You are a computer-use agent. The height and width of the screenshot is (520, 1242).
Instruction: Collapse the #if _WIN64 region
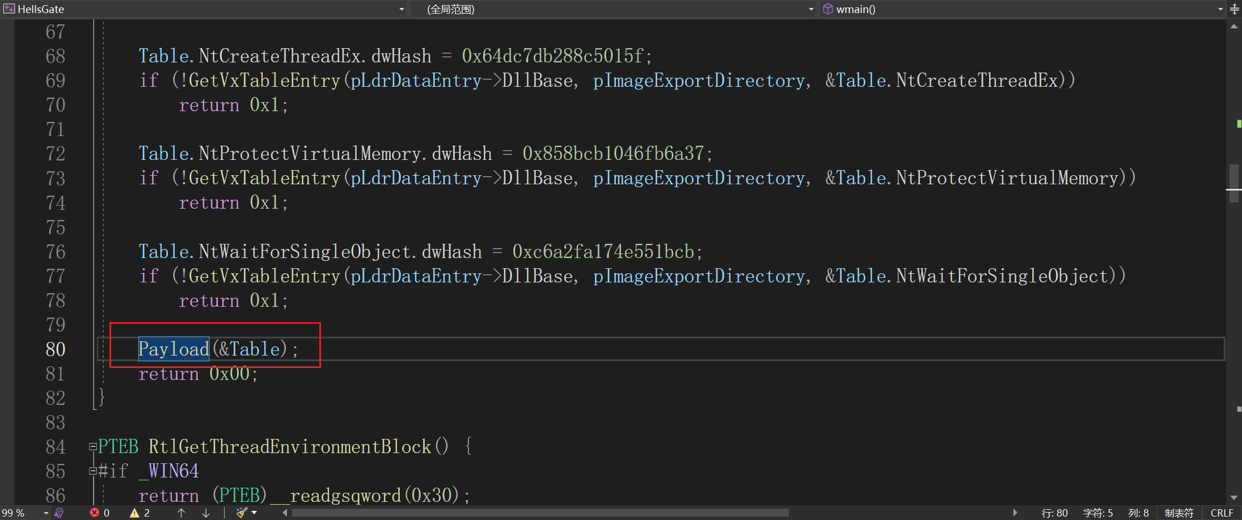[92, 471]
